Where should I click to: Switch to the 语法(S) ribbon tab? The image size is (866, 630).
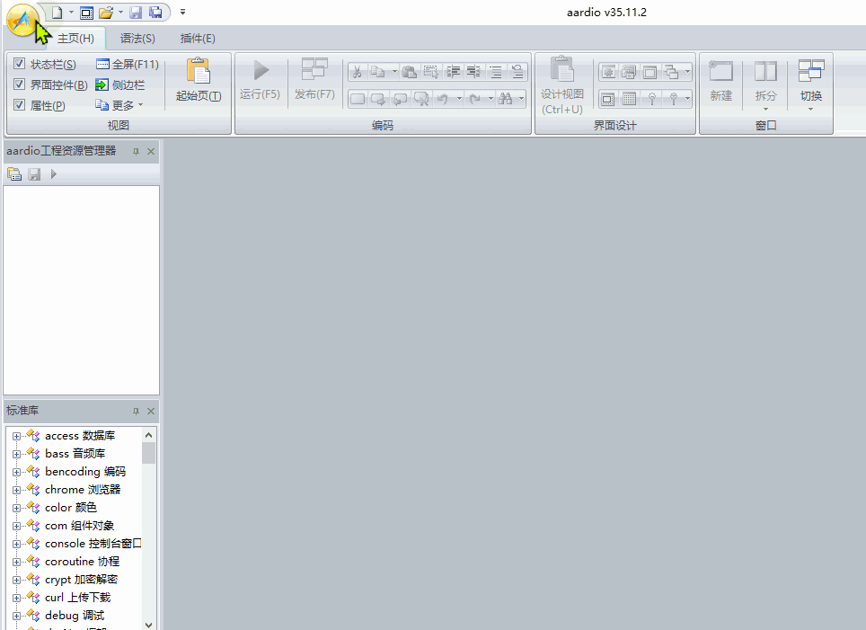[x=137, y=39]
